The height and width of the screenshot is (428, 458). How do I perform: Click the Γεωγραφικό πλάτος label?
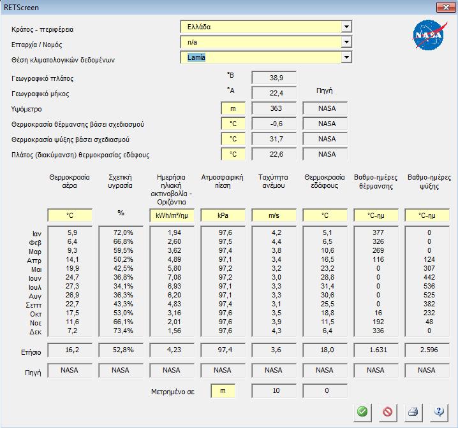pos(42,78)
